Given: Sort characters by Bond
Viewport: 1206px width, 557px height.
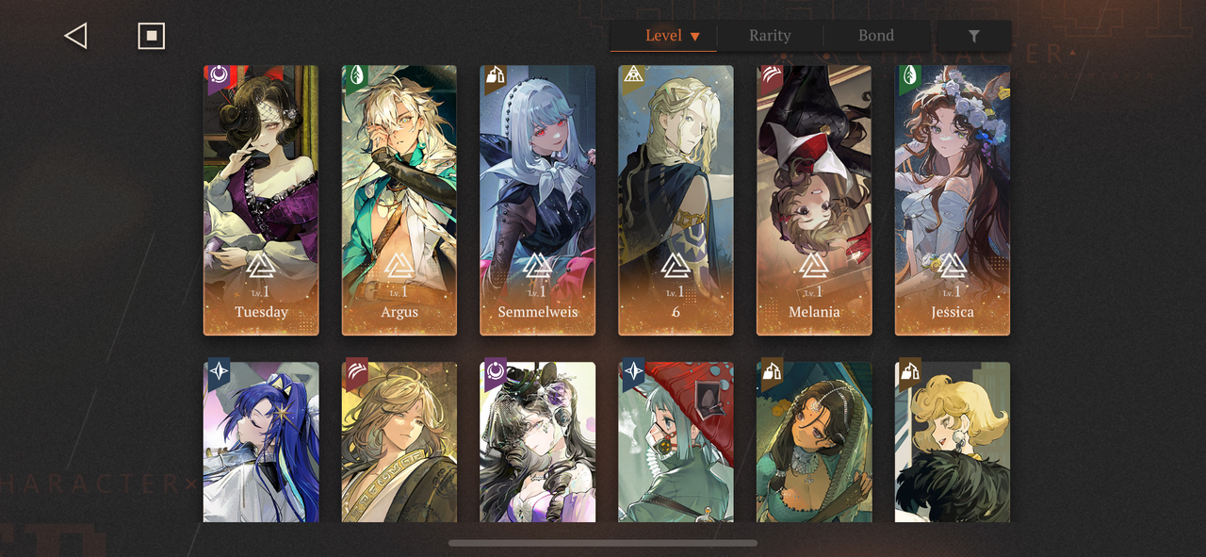Looking at the screenshot, I should point(876,36).
